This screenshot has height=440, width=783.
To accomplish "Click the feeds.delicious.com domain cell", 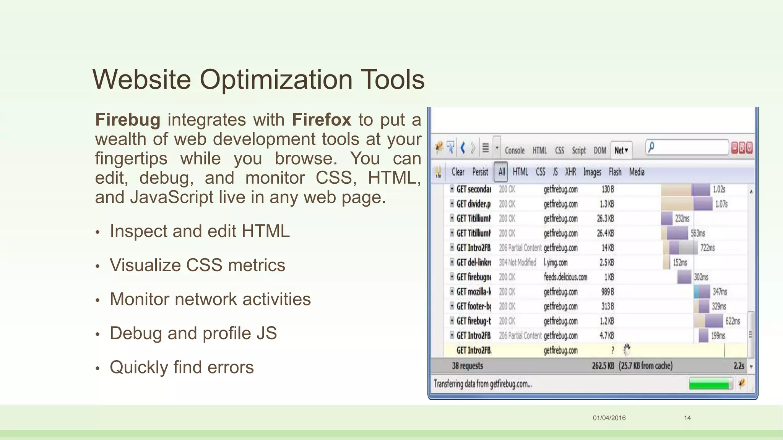I will click(x=565, y=277).
